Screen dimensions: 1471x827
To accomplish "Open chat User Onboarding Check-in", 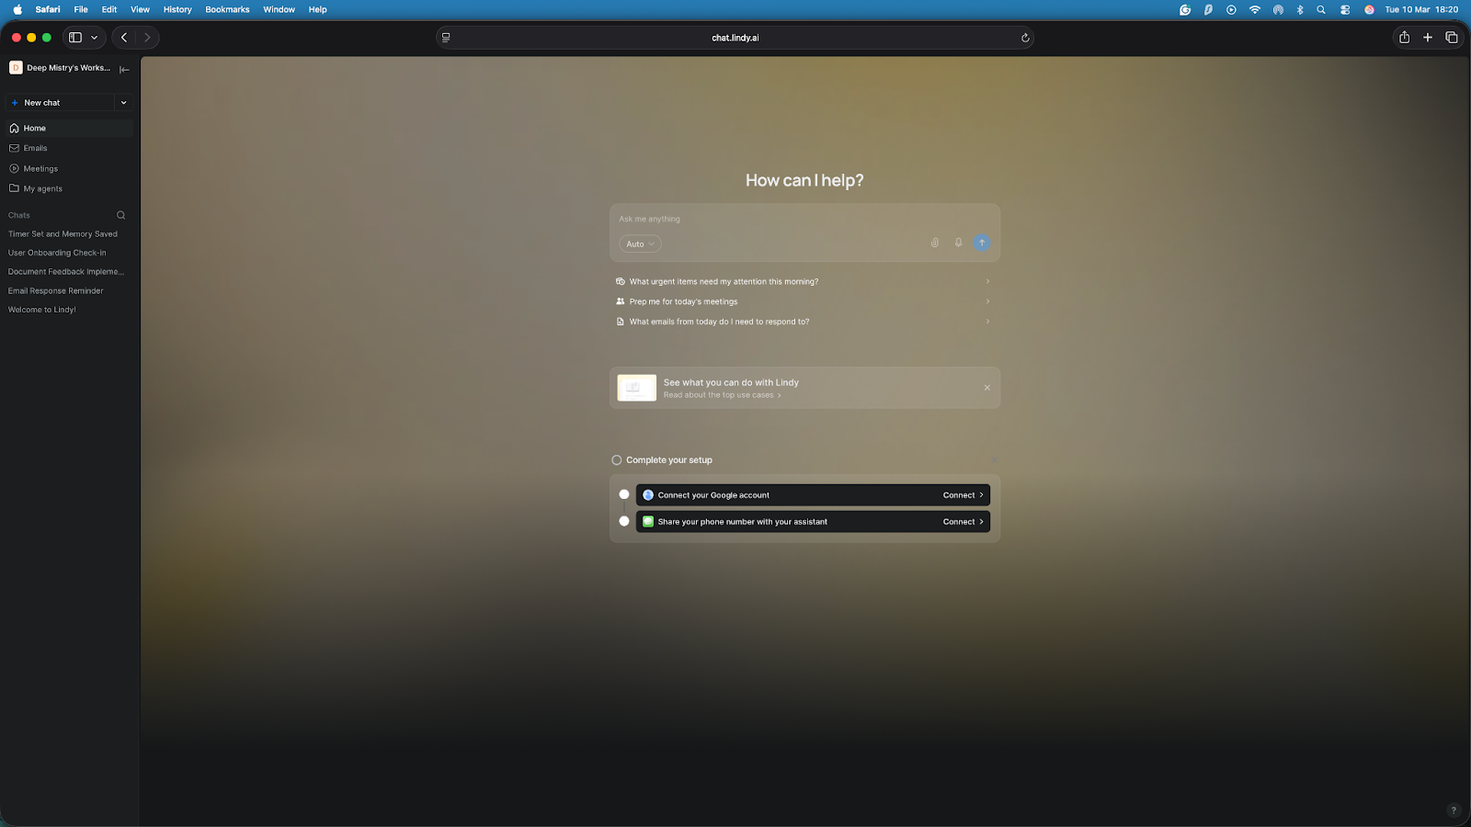I will 57,253.
